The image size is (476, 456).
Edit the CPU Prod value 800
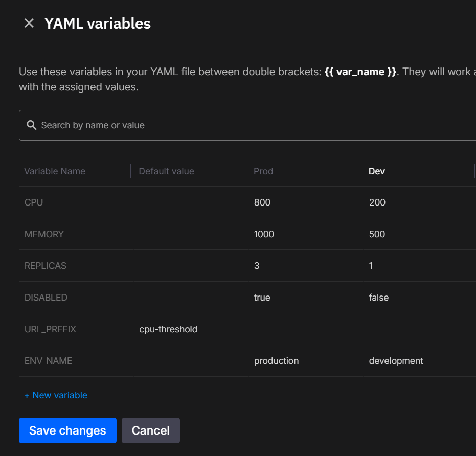click(262, 202)
